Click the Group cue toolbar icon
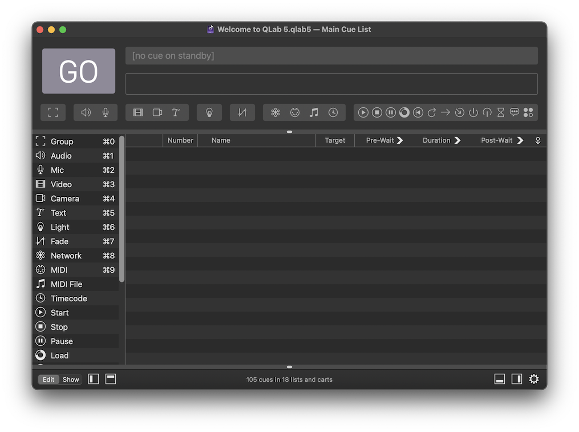The height and width of the screenshot is (432, 579). 53,112
